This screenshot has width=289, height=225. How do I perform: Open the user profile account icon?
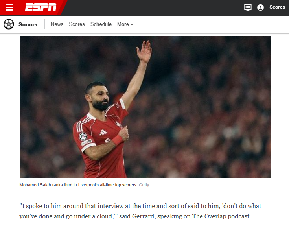pos(260,7)
